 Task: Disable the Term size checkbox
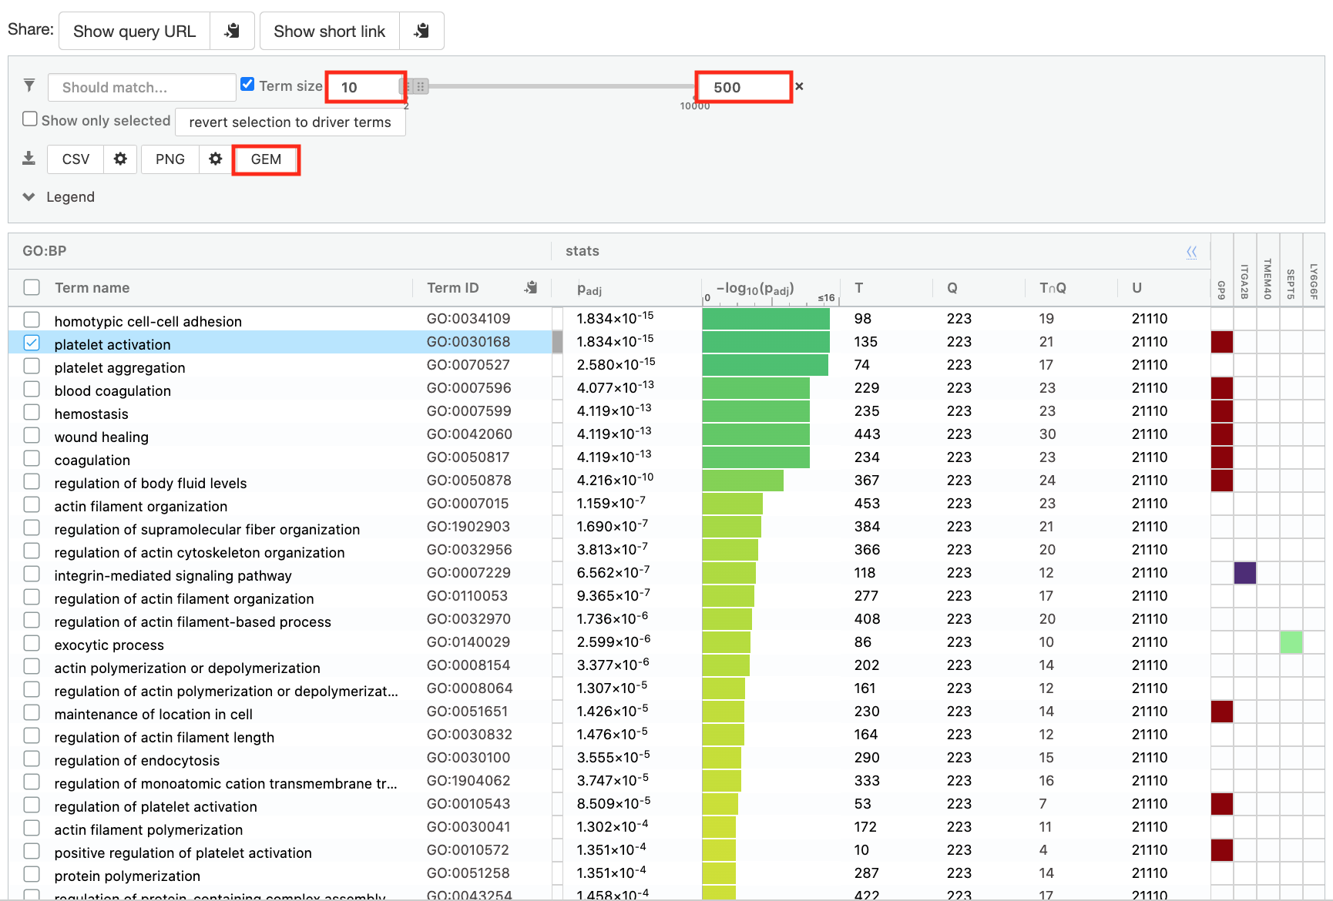point(247,85)
